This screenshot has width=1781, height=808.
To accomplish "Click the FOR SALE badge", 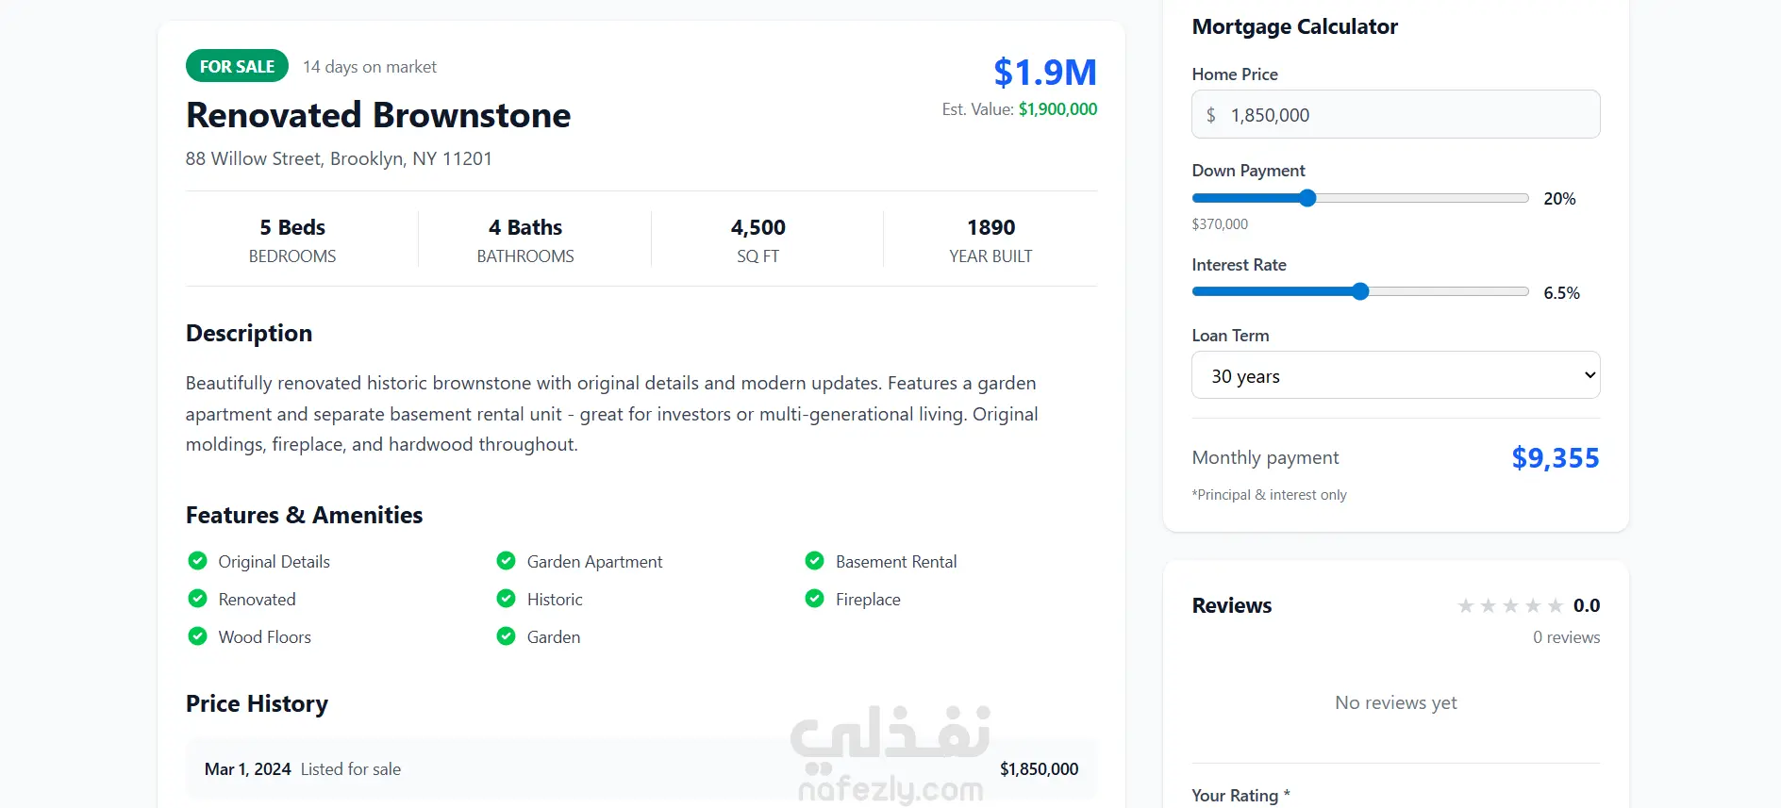I will (237, 66).
